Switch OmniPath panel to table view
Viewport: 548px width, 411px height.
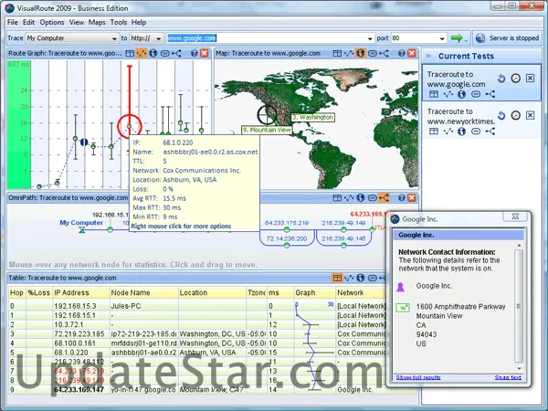[337, 198]
